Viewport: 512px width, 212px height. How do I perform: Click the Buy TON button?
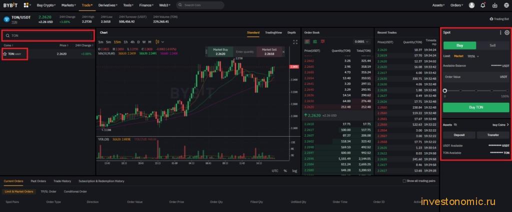(x=476, y=107)
